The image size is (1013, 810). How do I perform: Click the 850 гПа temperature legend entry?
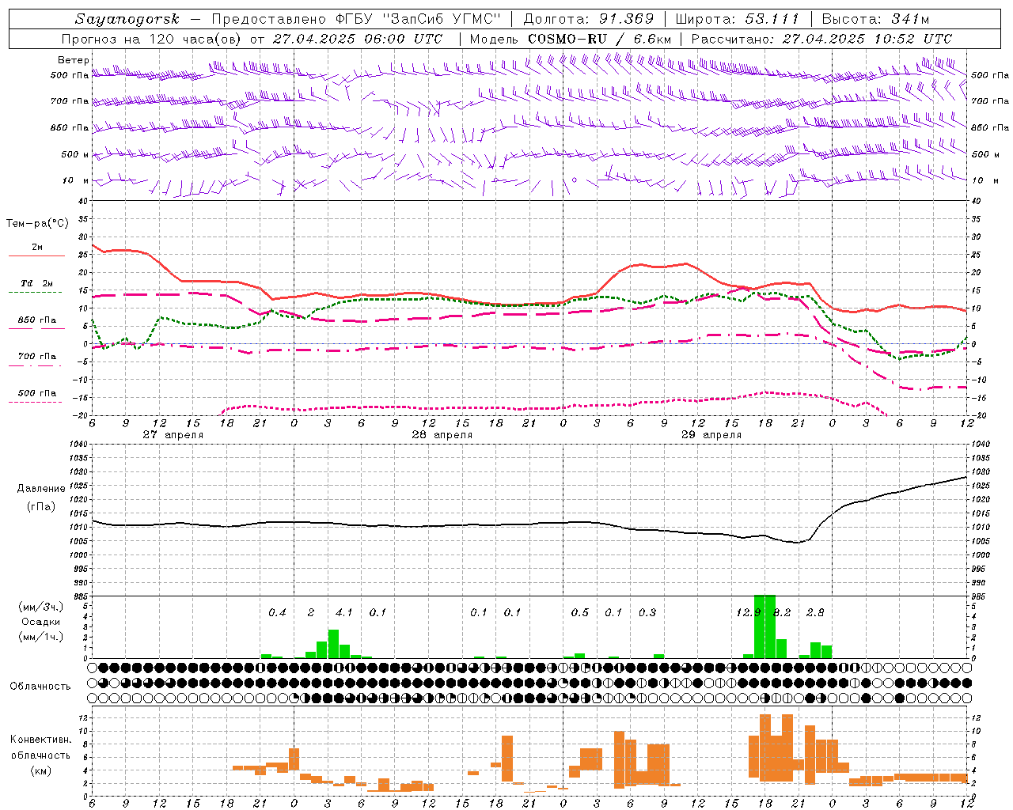click(37, 320)
